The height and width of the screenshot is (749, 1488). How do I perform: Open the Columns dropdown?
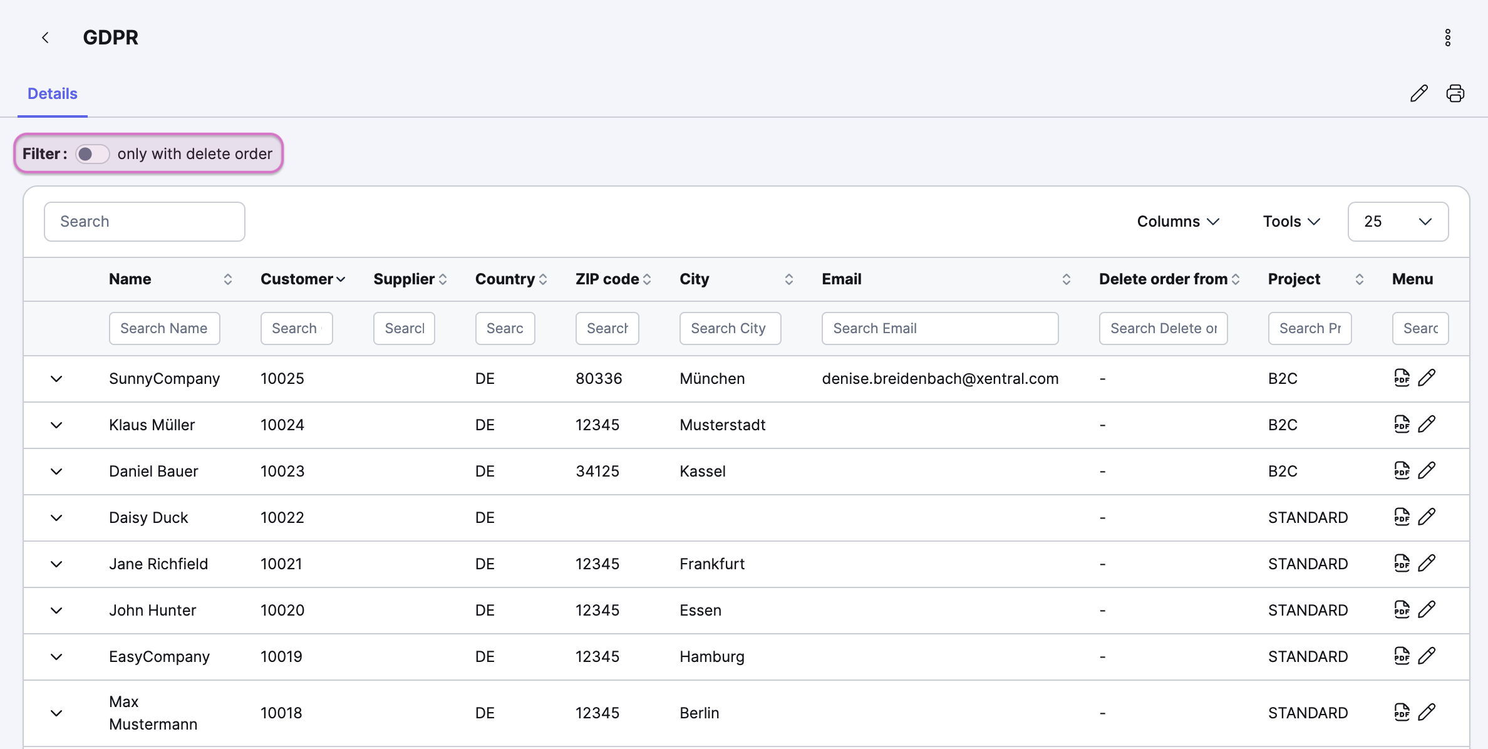click(1177, 222)
